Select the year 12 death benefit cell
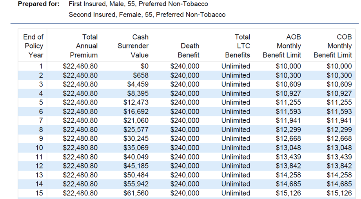This screenshot has width=361, height=199. click(x=185, y=166)
